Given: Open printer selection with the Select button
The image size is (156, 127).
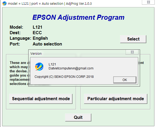Looking at the screenshot, I should pyautogui.click(x=133, y=39).
